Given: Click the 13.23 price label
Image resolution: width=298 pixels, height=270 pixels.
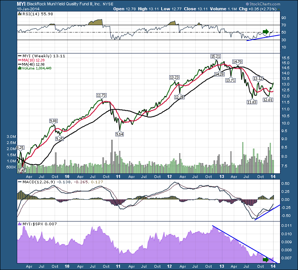Looking at the screenshot, I should 174,77.
